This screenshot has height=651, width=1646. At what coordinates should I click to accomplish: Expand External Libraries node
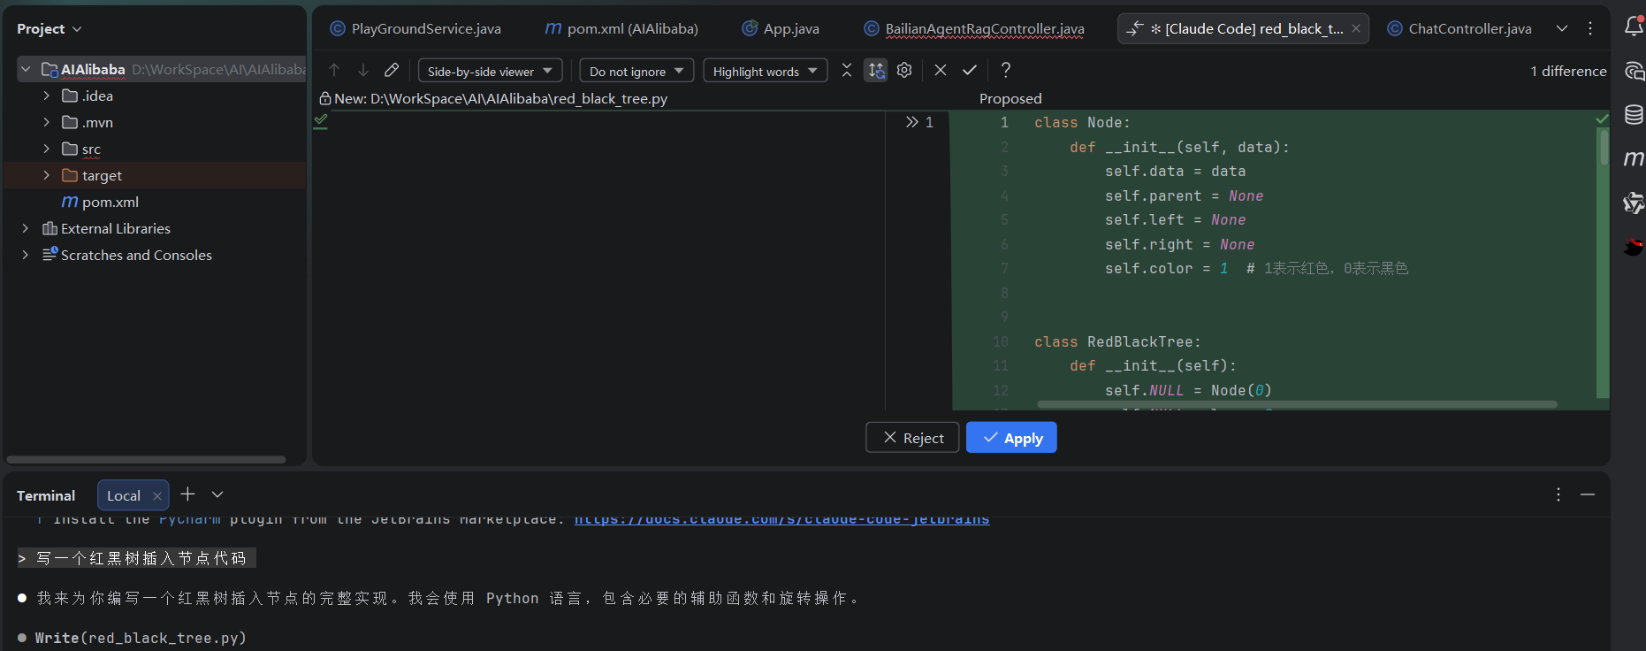click(26, 228)
